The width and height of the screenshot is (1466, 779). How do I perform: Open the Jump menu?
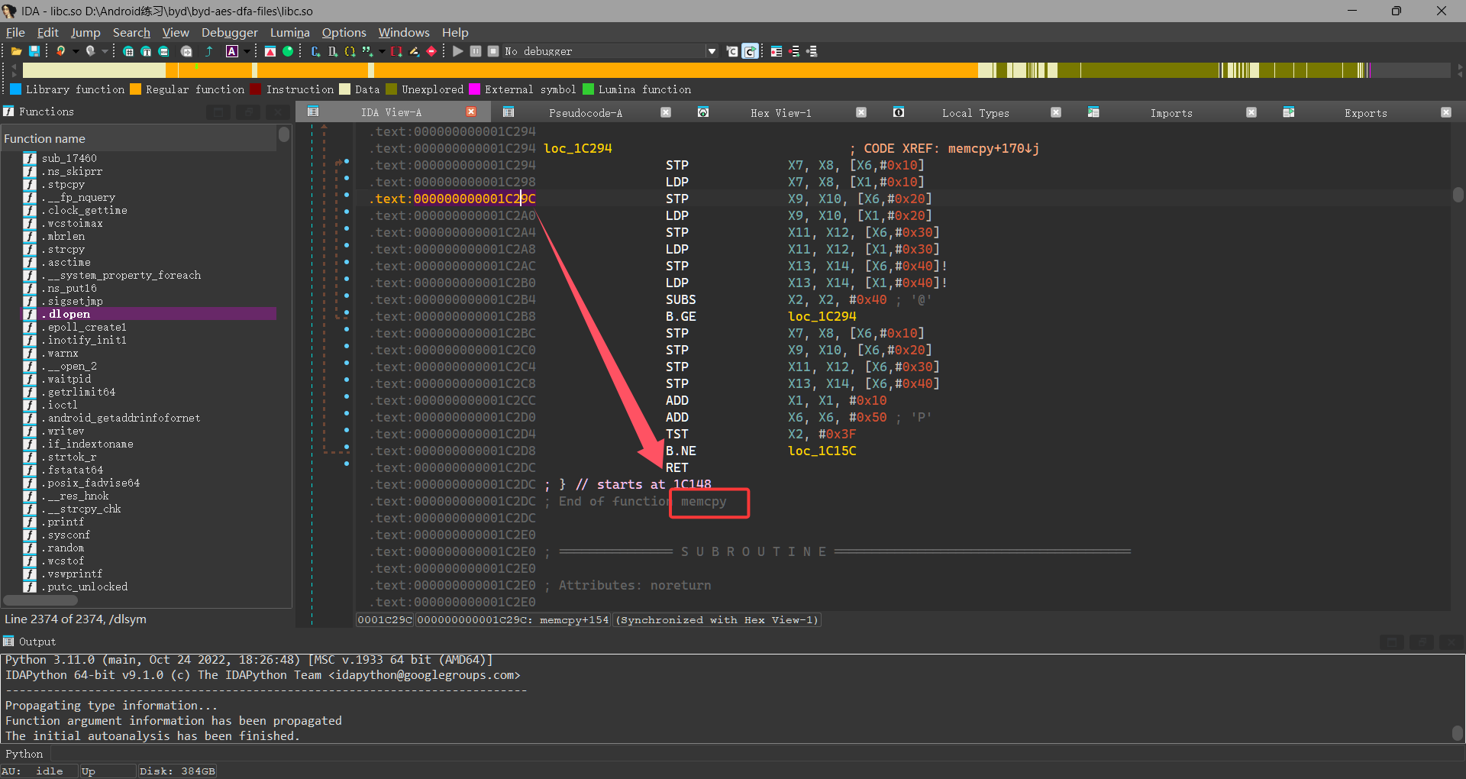pyautogui.click(x=86, y=32)
